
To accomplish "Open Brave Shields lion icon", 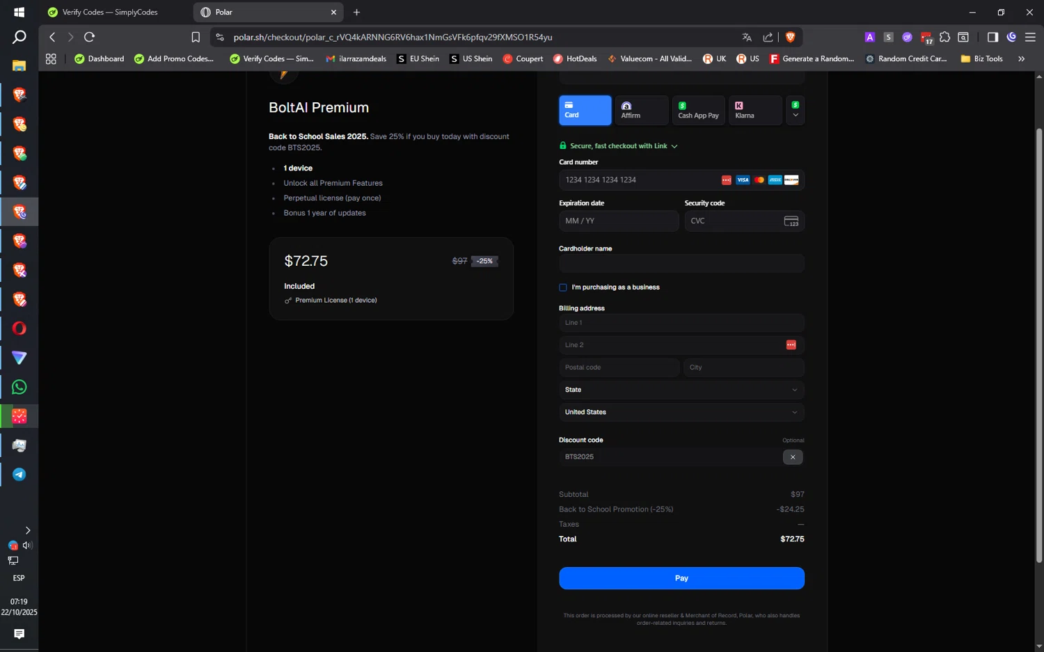I will [x=791, y=37].
